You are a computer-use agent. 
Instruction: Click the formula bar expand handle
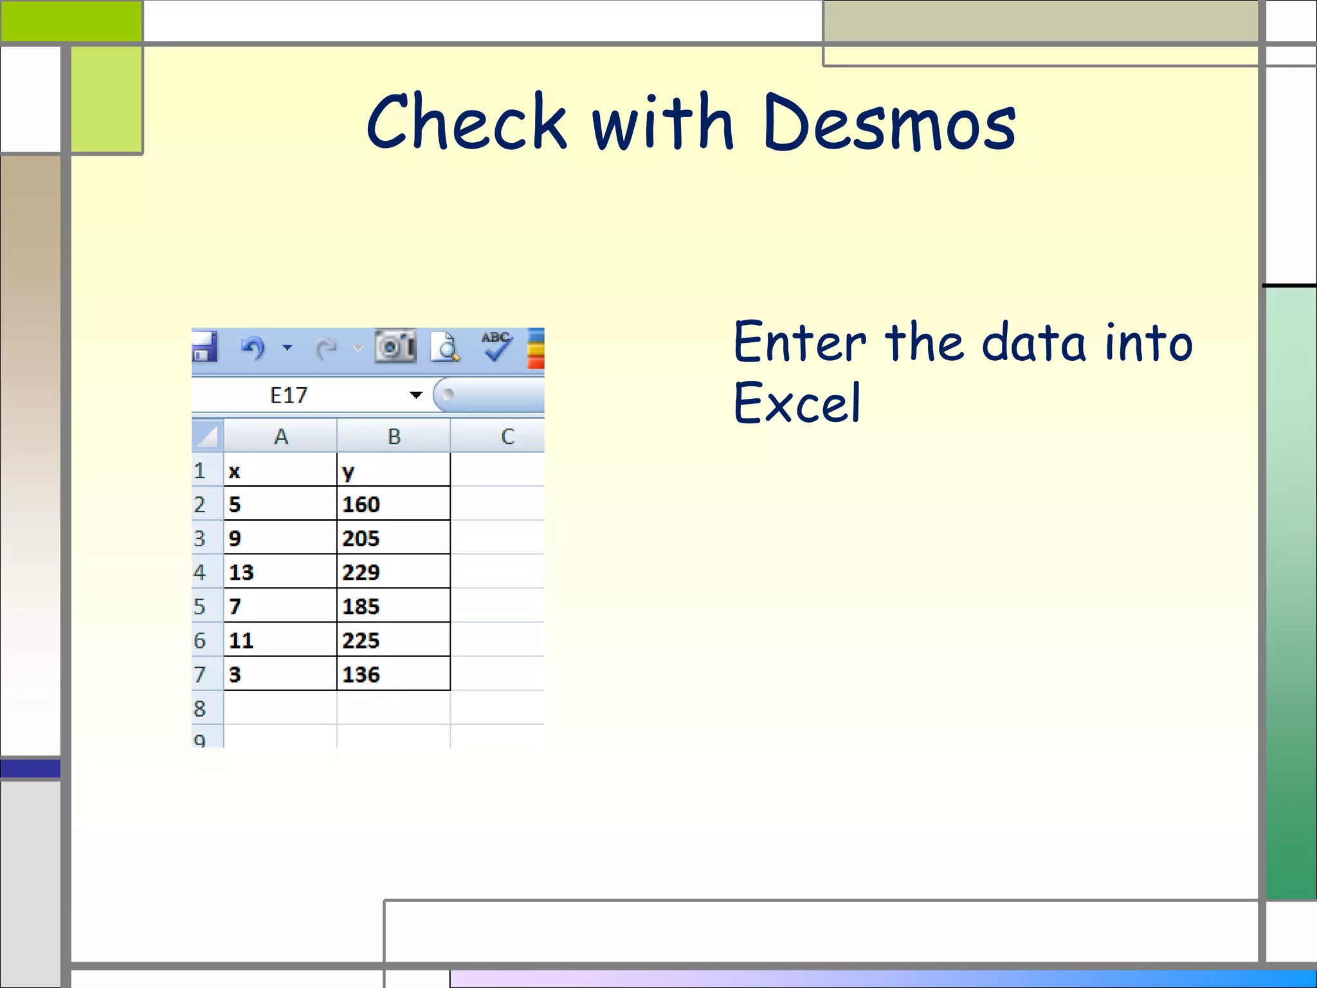pyautogui.click(x=448, y=394)
